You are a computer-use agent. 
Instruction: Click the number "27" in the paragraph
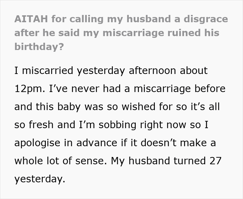216,161
